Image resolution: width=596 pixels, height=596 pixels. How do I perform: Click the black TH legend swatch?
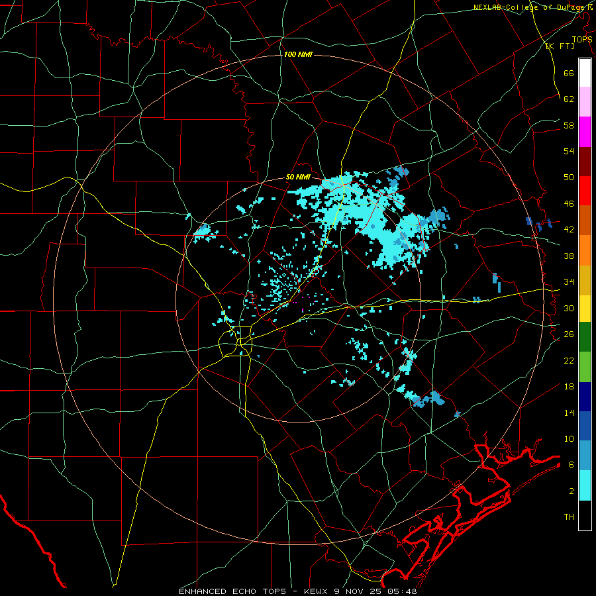[585, 515]
